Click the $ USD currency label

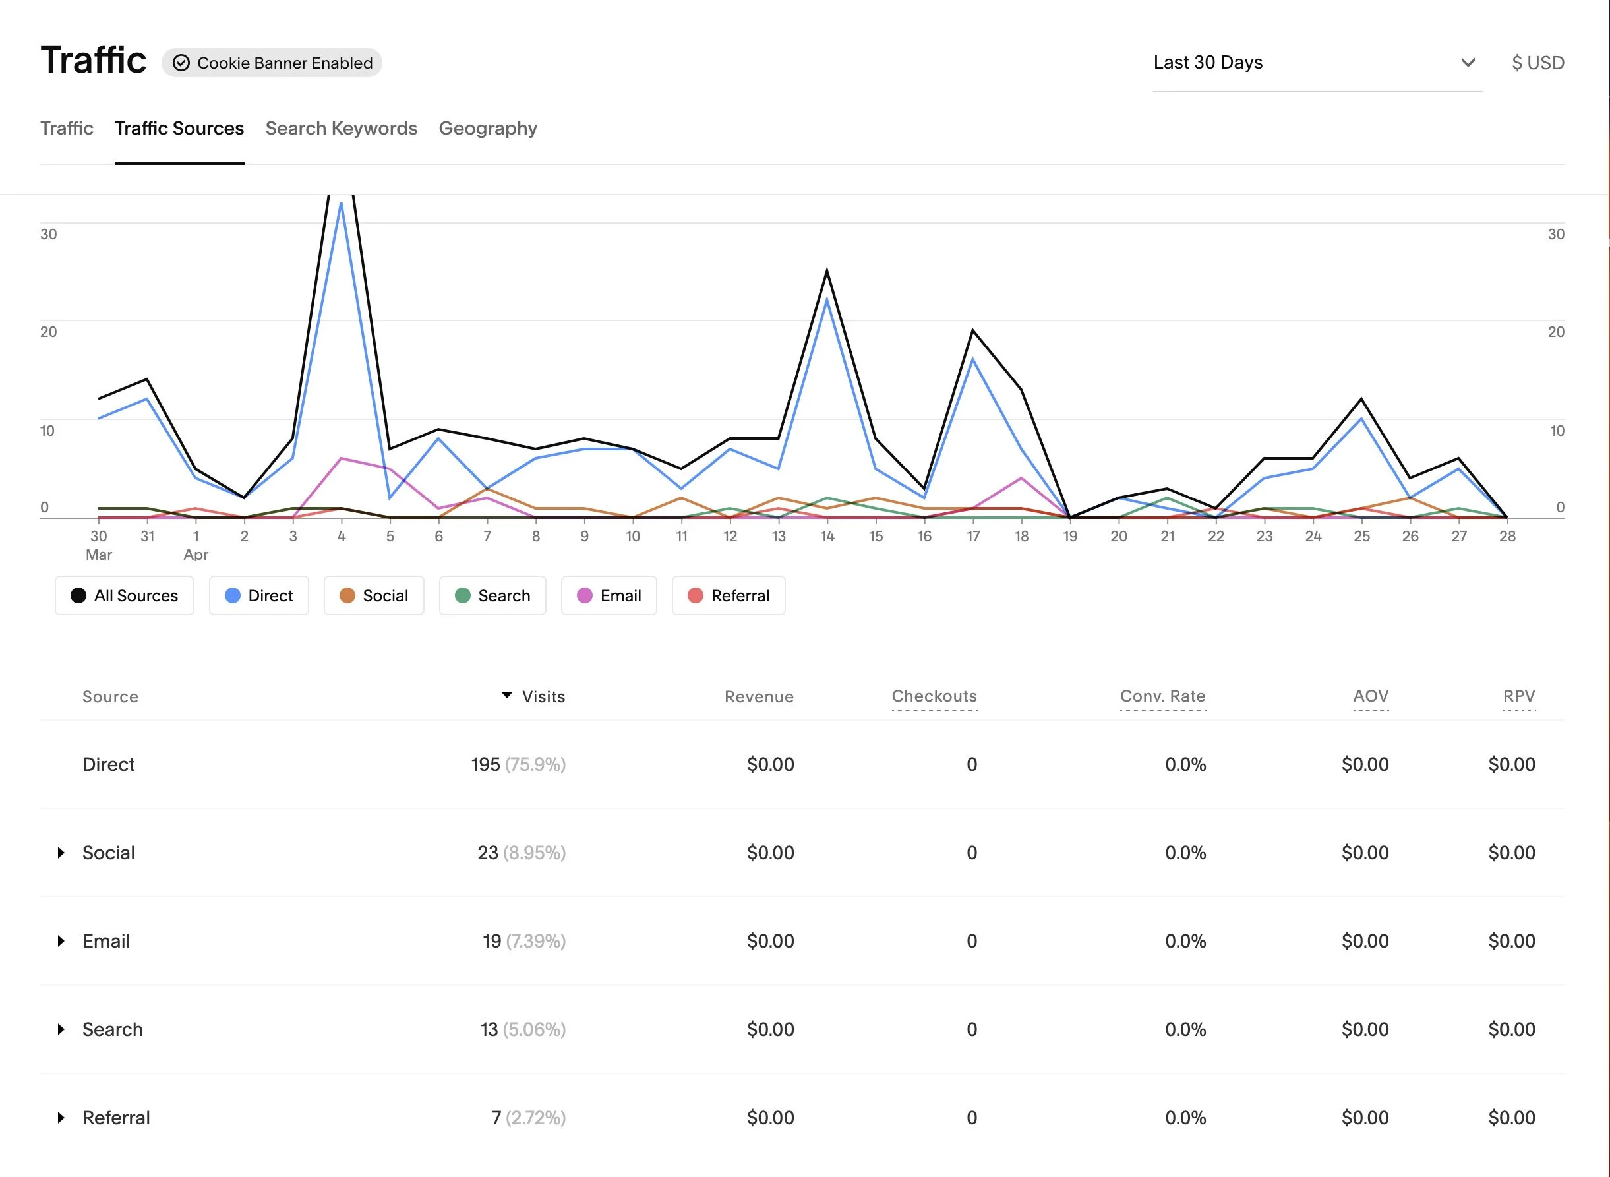[x=1537, y=63]
